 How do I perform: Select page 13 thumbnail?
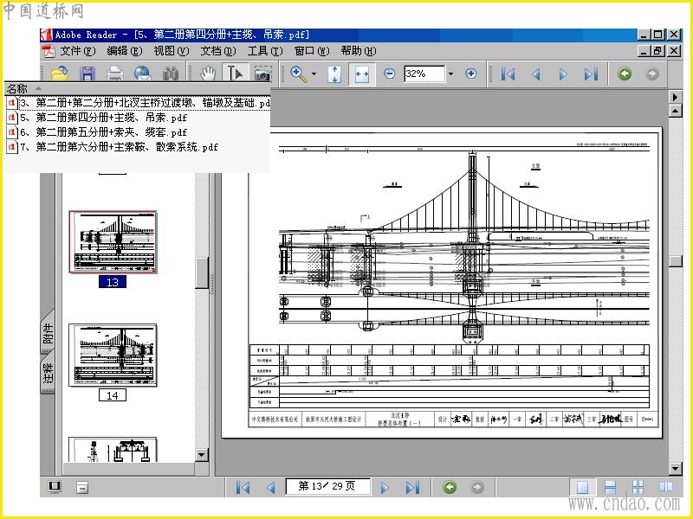[113, 242]
